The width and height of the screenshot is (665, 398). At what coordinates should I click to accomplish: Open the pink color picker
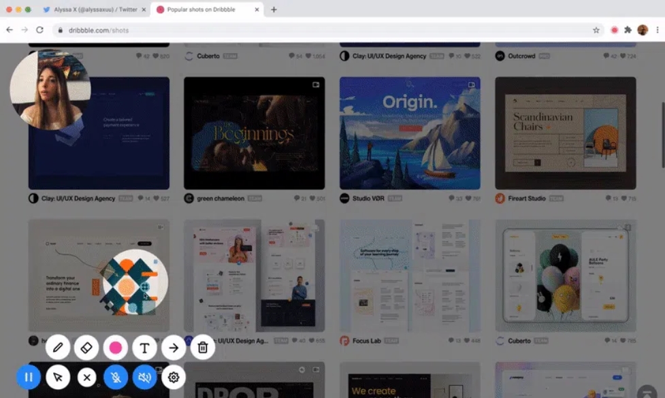click(x=115, y=348)
